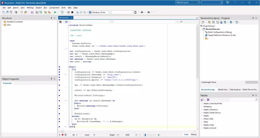Expand Uses node in Structure tree
Viewport: 260px width, 138px height.
(x=3, y=25)
